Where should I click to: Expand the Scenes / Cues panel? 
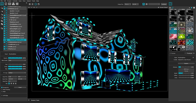coord(29,100)
